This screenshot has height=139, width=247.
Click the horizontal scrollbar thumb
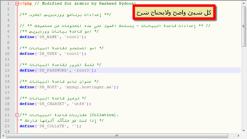(x=117, y=136)
